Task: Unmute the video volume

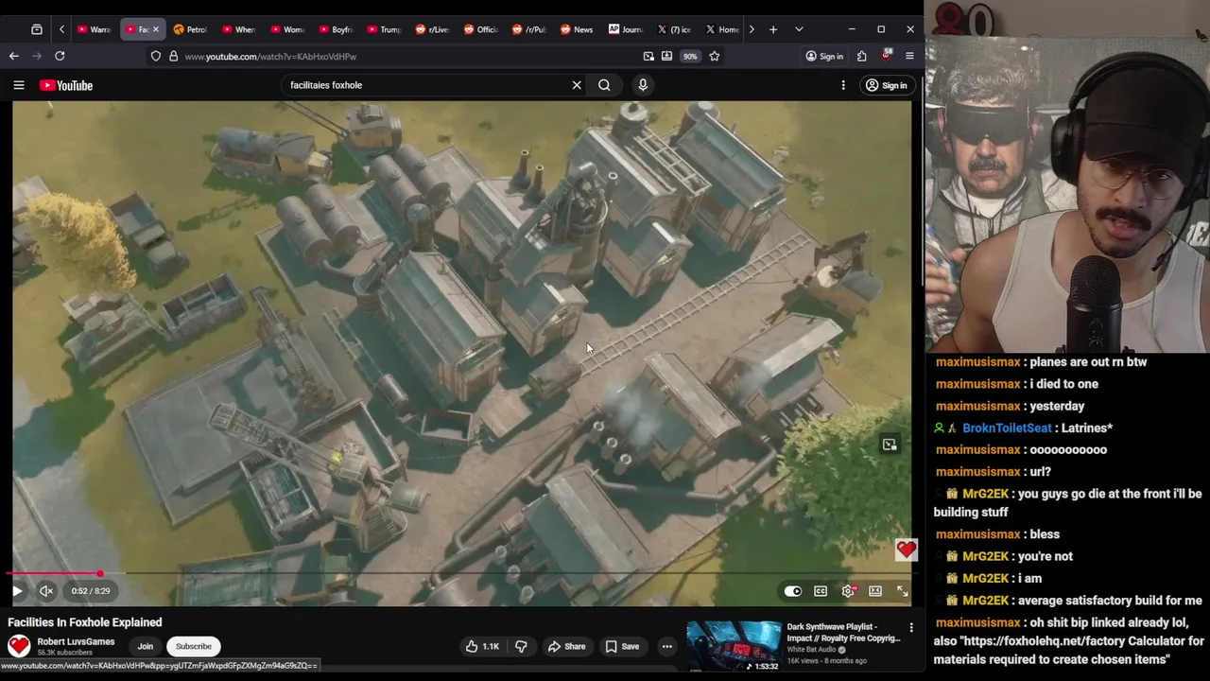Action: pos(45,591)
